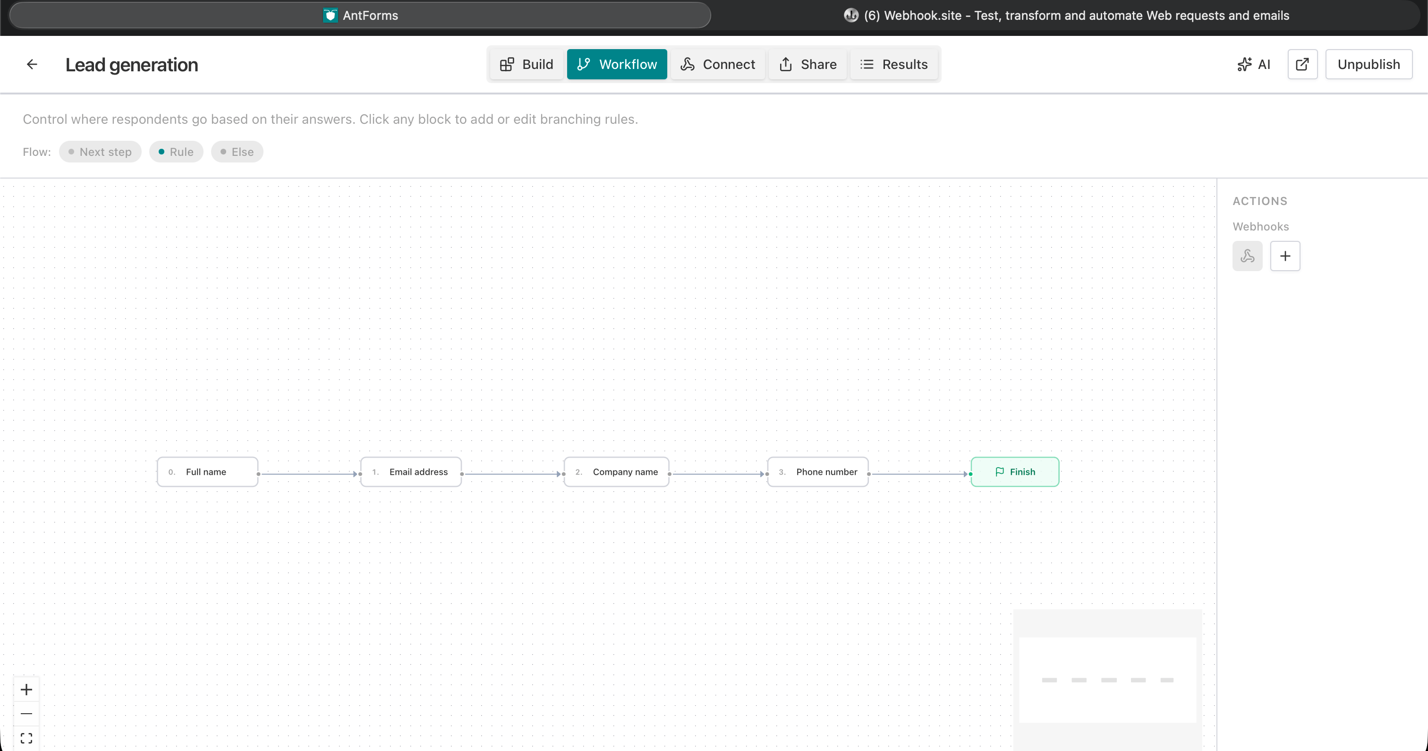Fit the workflow to screen
This screenshot has height=751, width=1428.
(26, 738)
